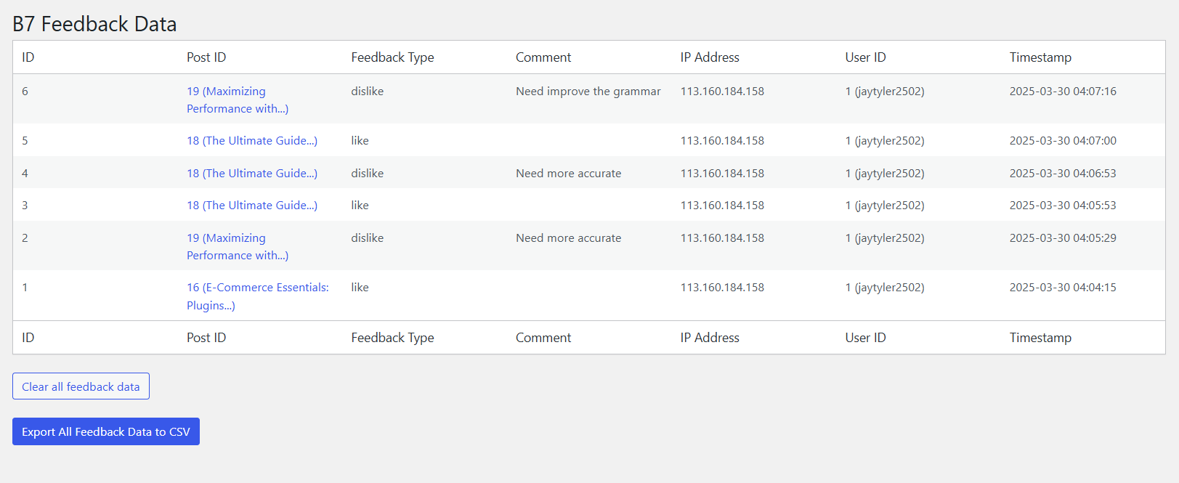Click the footer 'ID' column label

point(28,338)
